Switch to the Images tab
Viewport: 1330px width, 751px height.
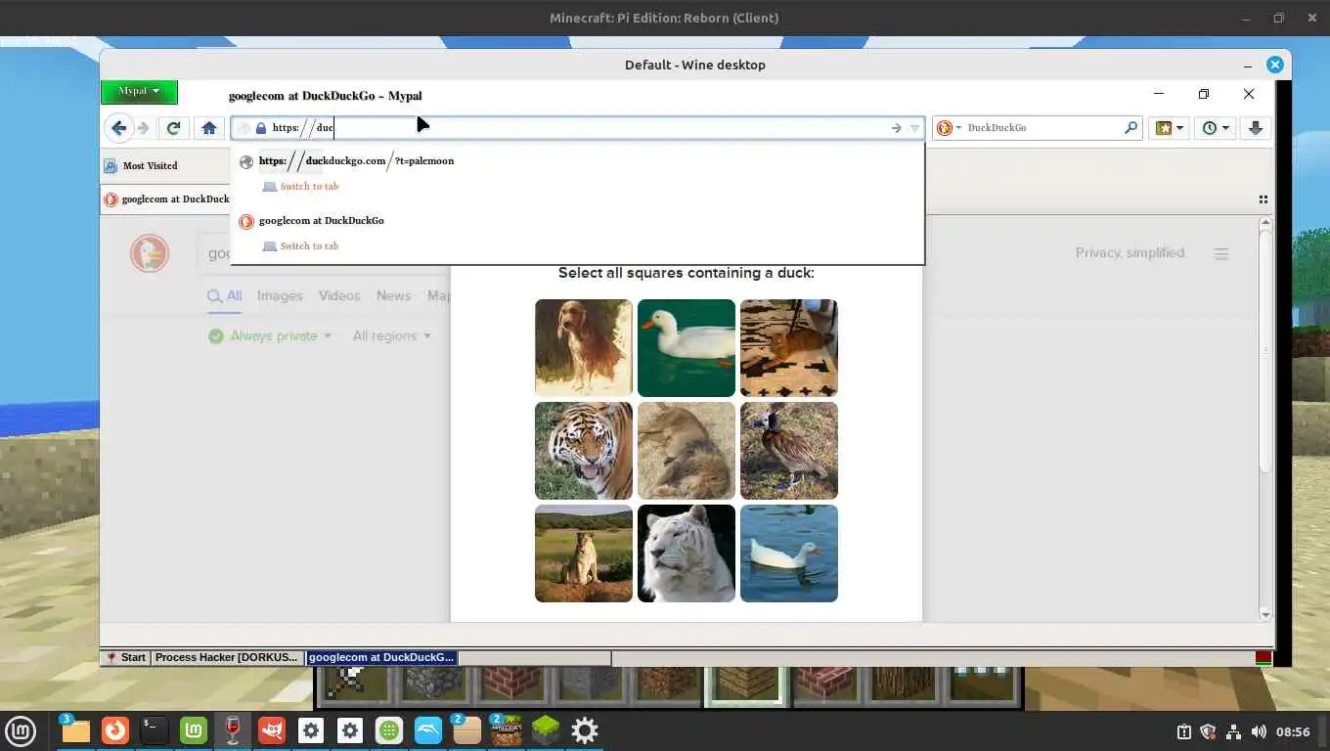[x=280, y=296]
